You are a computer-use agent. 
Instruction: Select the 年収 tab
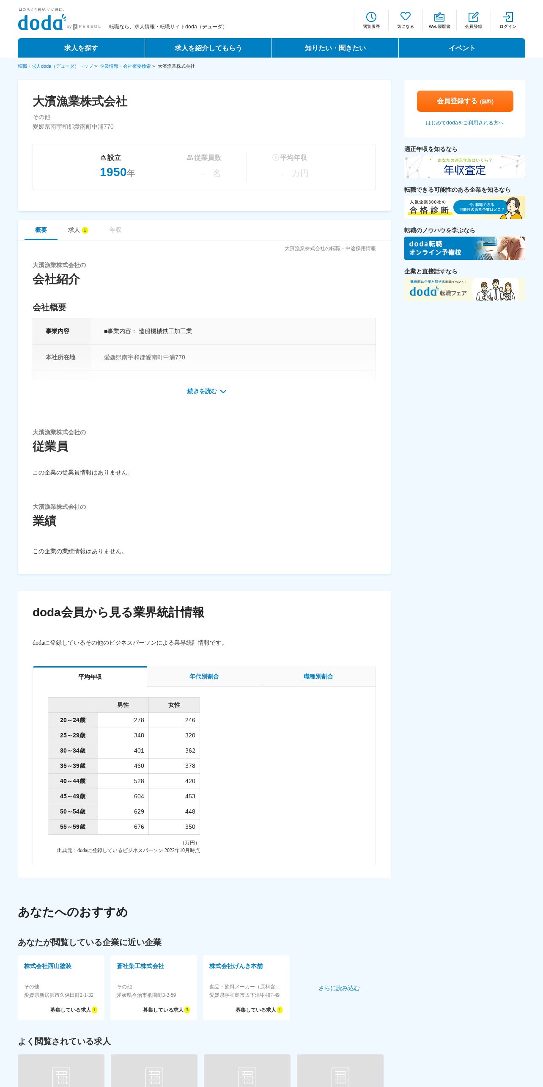click(115, 230)
